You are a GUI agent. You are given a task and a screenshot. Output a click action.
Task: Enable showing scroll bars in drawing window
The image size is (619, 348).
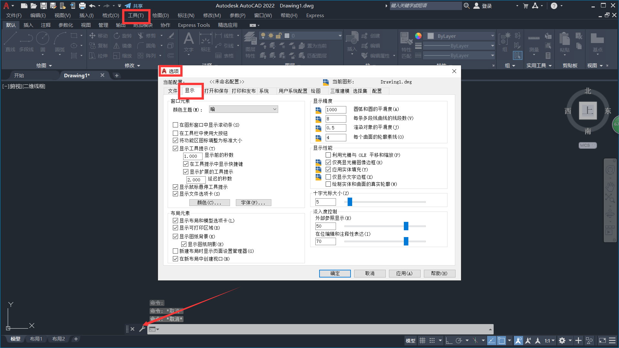[x=175, y=125]
